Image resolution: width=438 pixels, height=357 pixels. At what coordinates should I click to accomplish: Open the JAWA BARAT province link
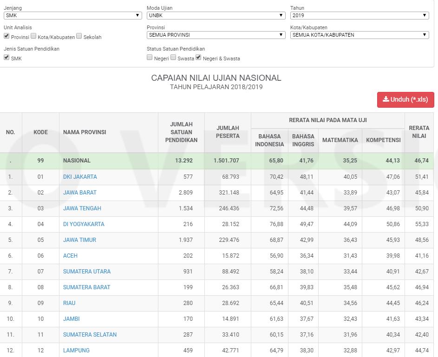point(79,193)
